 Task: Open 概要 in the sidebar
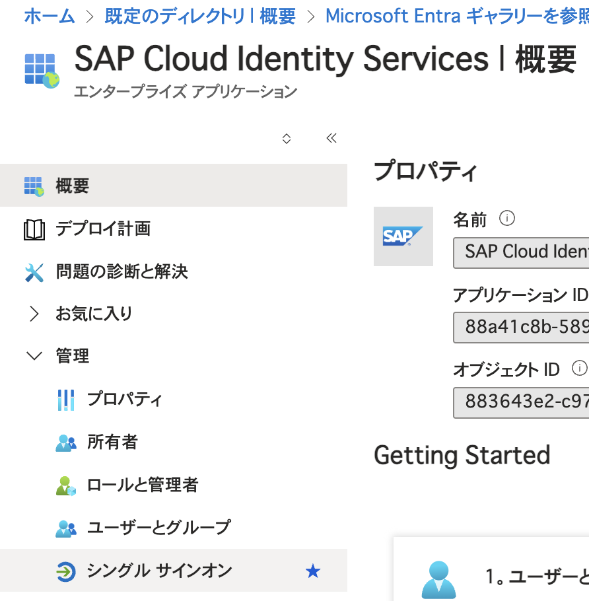coord(72,186)
